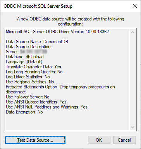Click the Use Failover Server: No line
The width and height of the screenshot is (141, 149).
coord(28,97)
